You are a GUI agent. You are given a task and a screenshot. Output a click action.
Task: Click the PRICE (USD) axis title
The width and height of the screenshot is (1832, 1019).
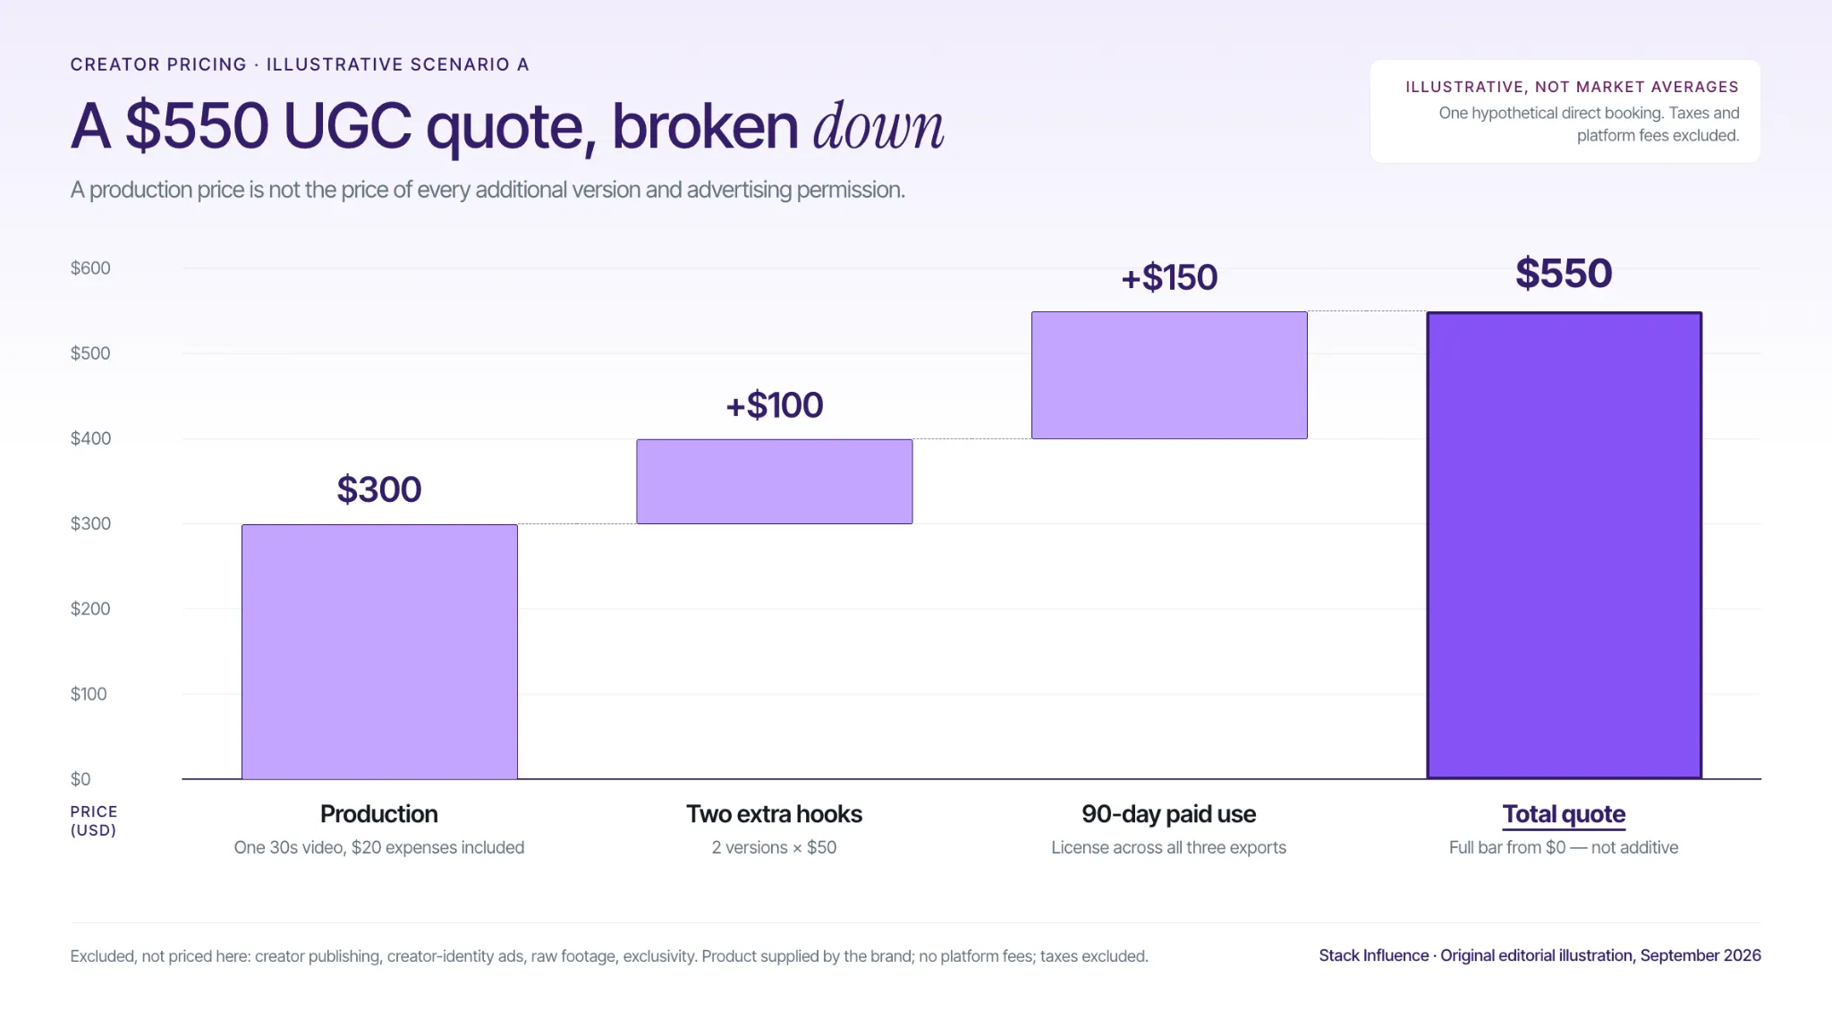[94, 820]
